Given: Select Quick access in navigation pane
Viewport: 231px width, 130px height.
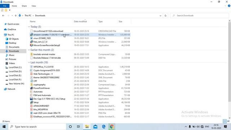Looking at the screenshot, I should click(x=13, y=24).
